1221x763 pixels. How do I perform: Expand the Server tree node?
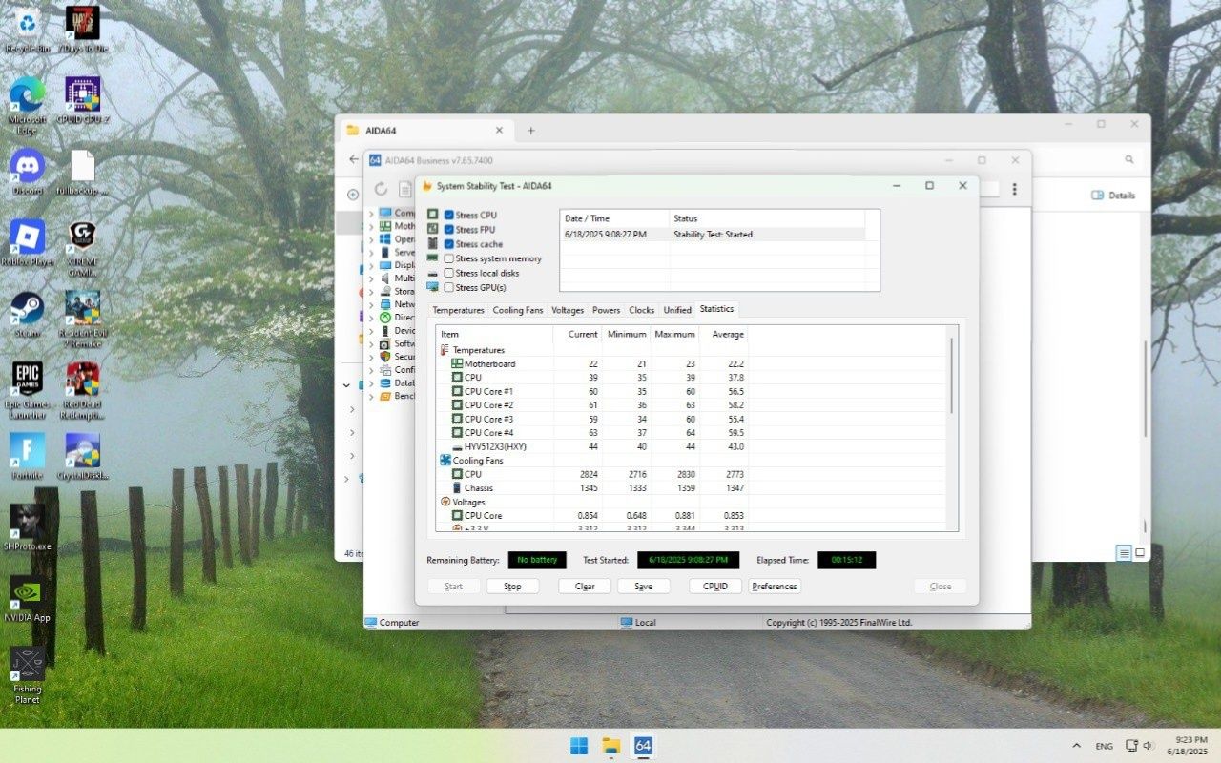pyautogui.click(x=371, y=253)
